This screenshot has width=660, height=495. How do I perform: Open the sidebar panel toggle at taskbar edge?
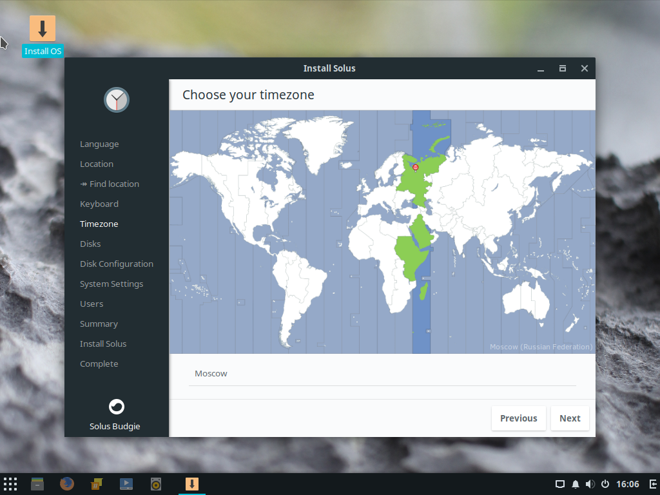[654, 484]
